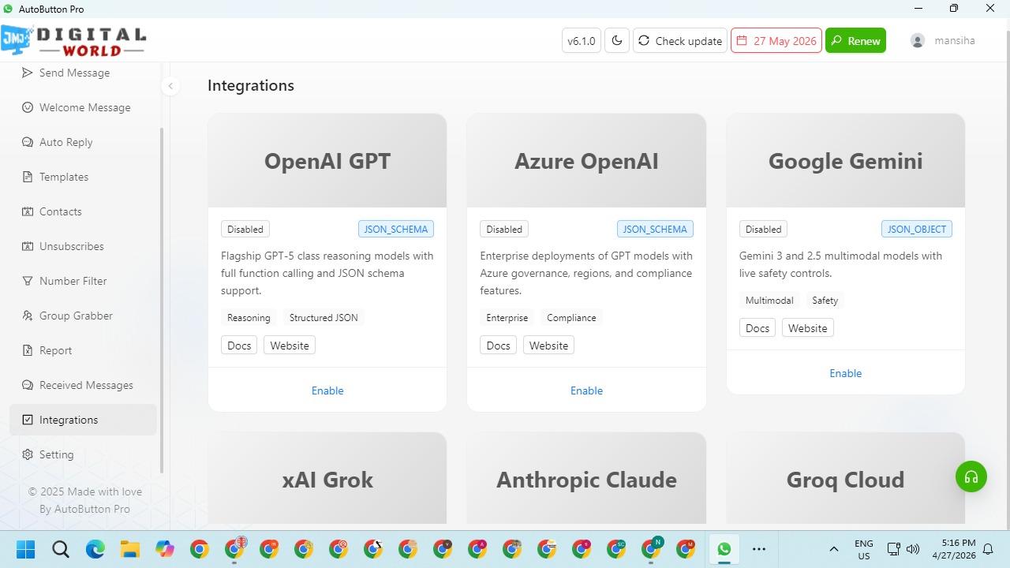This screenshot has width=1010, height=568.
Task: Open the Templates section
Action: click(x=83, y=177)
